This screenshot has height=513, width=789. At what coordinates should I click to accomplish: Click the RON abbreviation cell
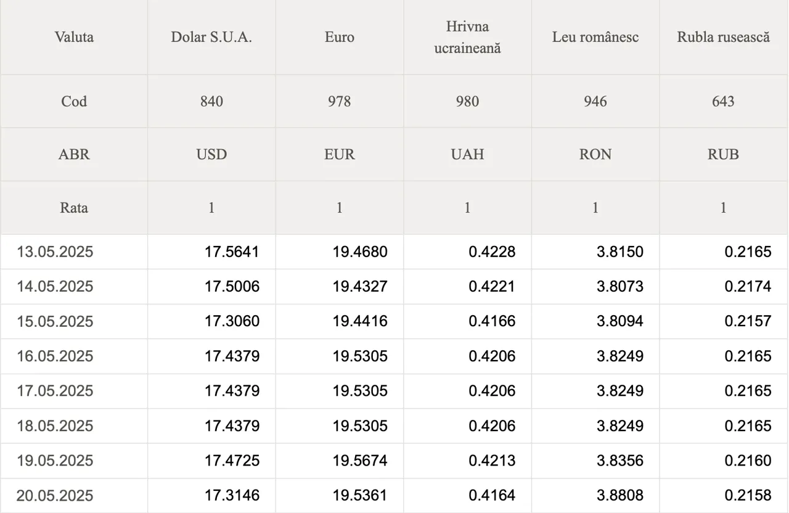click(x=595, y=154)
